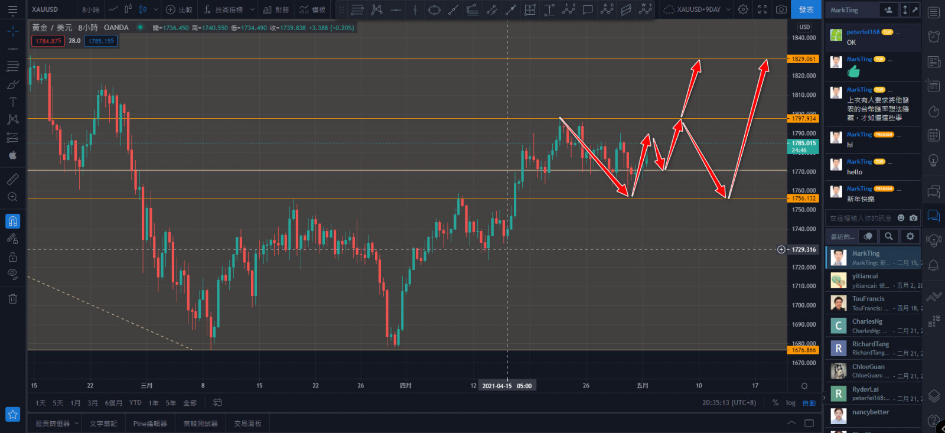The height and width of the screenshot is (433, 945).
Task: Open the chart patterns tool
Action: pyautogui.click(x=12, y=120)
